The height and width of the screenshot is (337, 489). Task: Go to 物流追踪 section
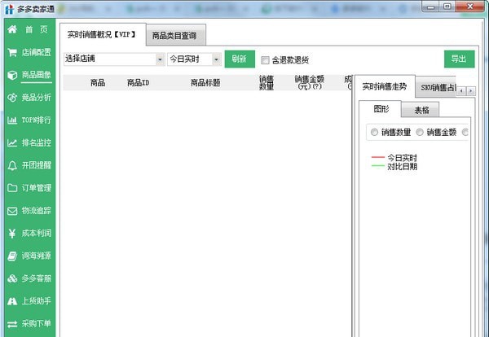[x=36, y=211]
